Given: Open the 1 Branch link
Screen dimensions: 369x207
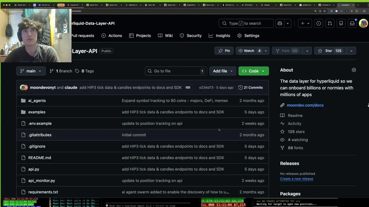Looking at the screenshot, I should pyautogui.click(x=61, y=71).
